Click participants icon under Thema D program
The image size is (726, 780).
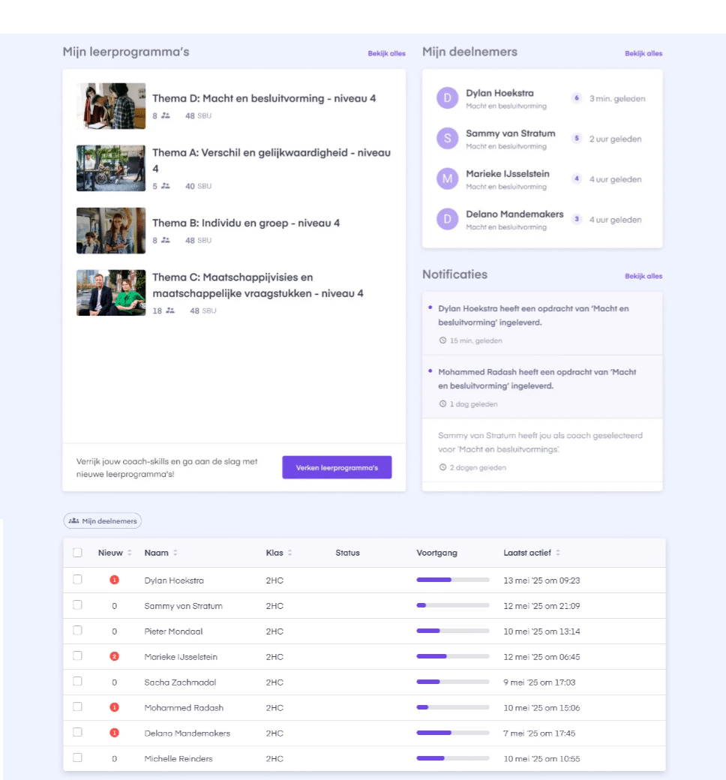point(166,115)
